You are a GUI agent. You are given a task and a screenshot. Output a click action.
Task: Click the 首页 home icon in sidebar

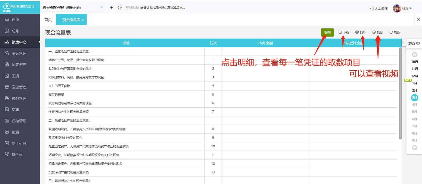[x=7, y=19]
